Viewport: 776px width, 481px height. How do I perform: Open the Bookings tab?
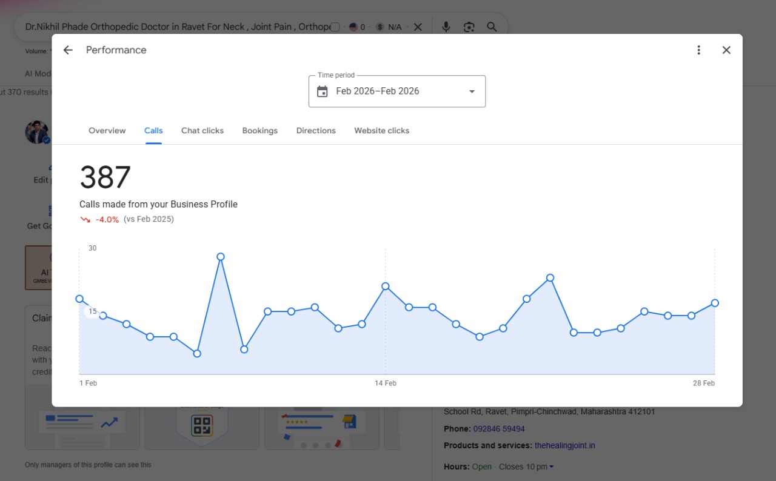(260, 130)
